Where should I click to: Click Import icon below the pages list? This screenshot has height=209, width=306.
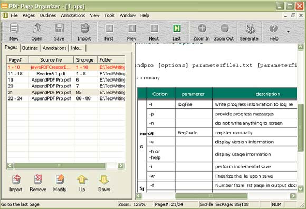(16, 180)
